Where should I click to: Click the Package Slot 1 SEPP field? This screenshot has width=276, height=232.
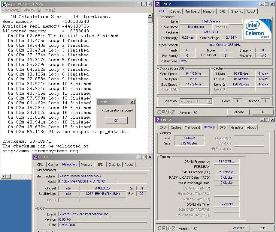(x=211, y=32)
